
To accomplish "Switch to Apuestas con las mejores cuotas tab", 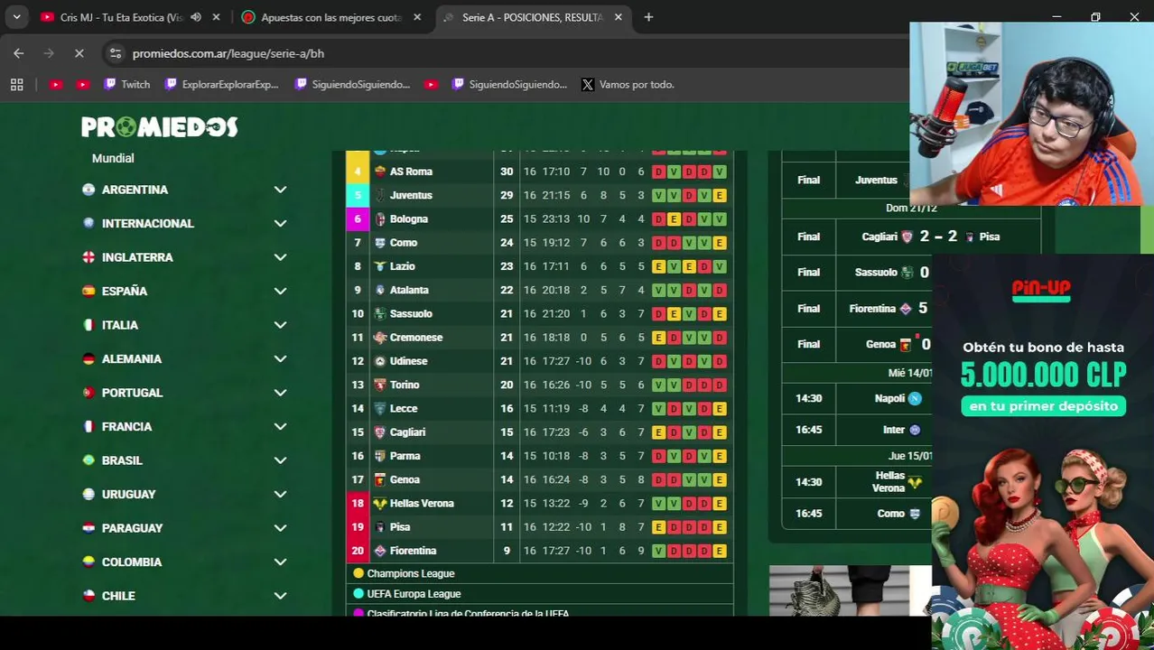I will coord(332,17).
